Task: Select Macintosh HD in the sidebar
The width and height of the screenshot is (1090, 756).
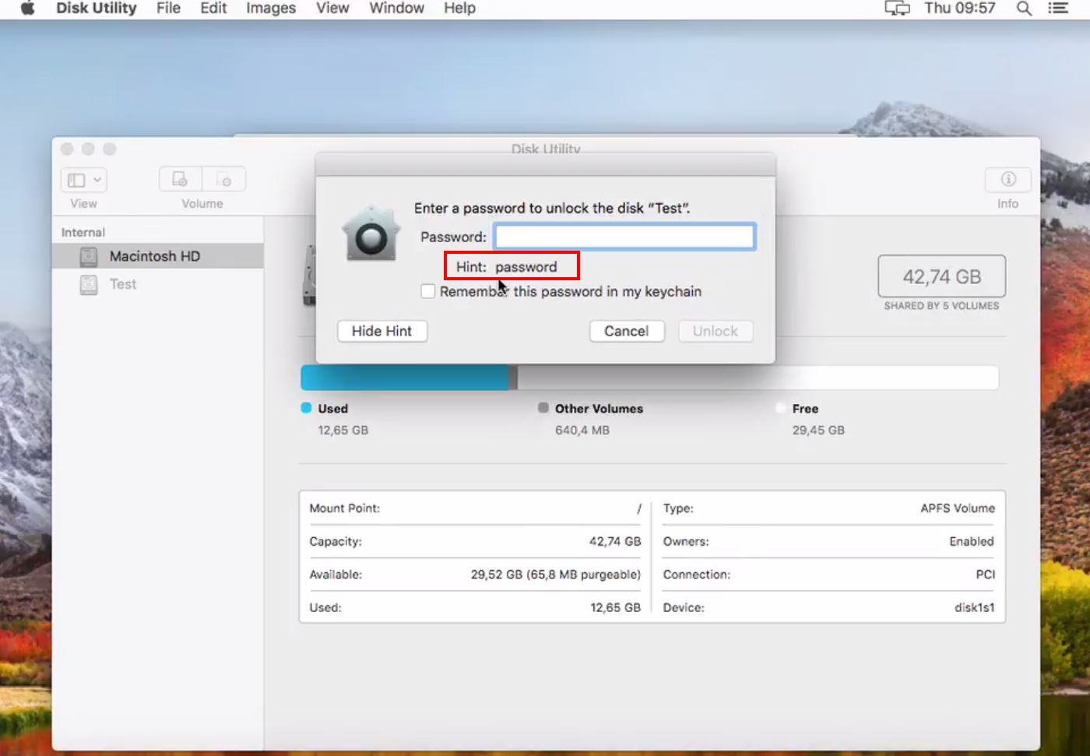Action: pyautogui.click(x=157, y=256)
